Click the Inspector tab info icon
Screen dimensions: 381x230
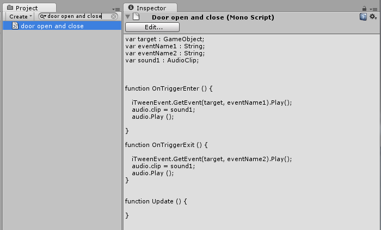pyautogui.click(x=131, y=8)
